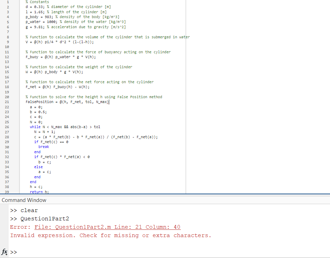This screenshot has width=330, height=258.
Task: Select the F_net variable on line 18
Action: (30, 87)
